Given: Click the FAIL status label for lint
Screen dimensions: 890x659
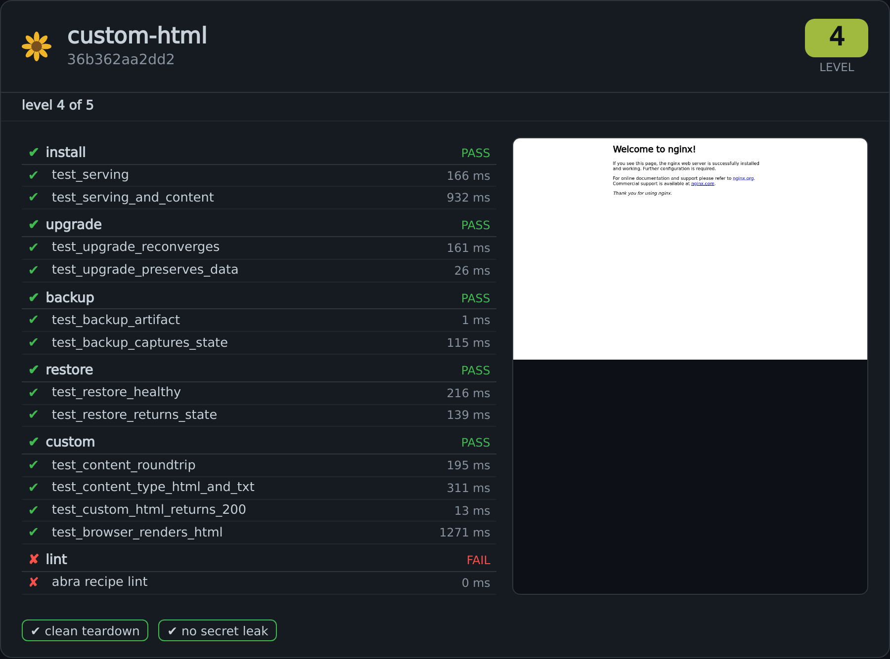Looking at the screenshot, I should coord(478,560).
